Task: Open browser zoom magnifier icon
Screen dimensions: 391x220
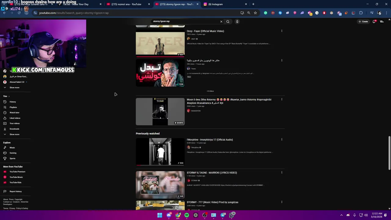Action: click(249, 13)
